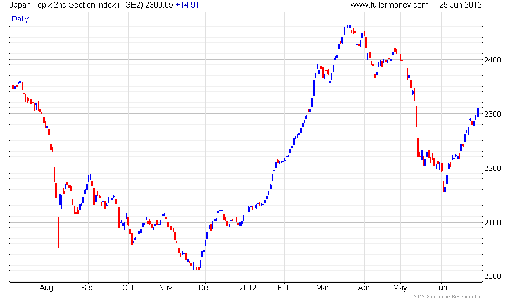This screenshot has width=527, height=301.
Task: Click the Dec x-axis label
Action: click(x=205, y=288)
